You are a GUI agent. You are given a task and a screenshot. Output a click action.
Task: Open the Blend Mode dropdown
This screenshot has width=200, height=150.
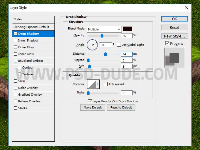pos(104,29)
